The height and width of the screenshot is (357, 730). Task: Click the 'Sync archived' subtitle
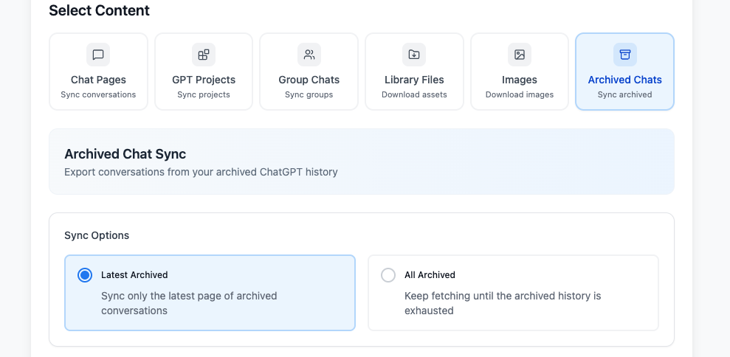click(x=624, y=95)
